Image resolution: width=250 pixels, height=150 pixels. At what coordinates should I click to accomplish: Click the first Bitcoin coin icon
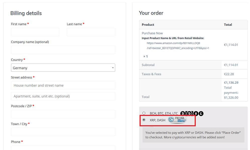coord(183,114)
